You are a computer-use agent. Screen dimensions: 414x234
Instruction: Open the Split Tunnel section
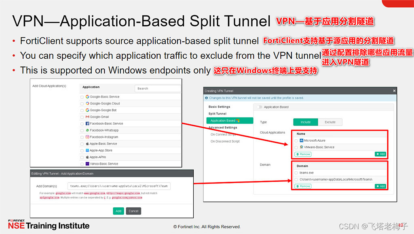point(217,114)
